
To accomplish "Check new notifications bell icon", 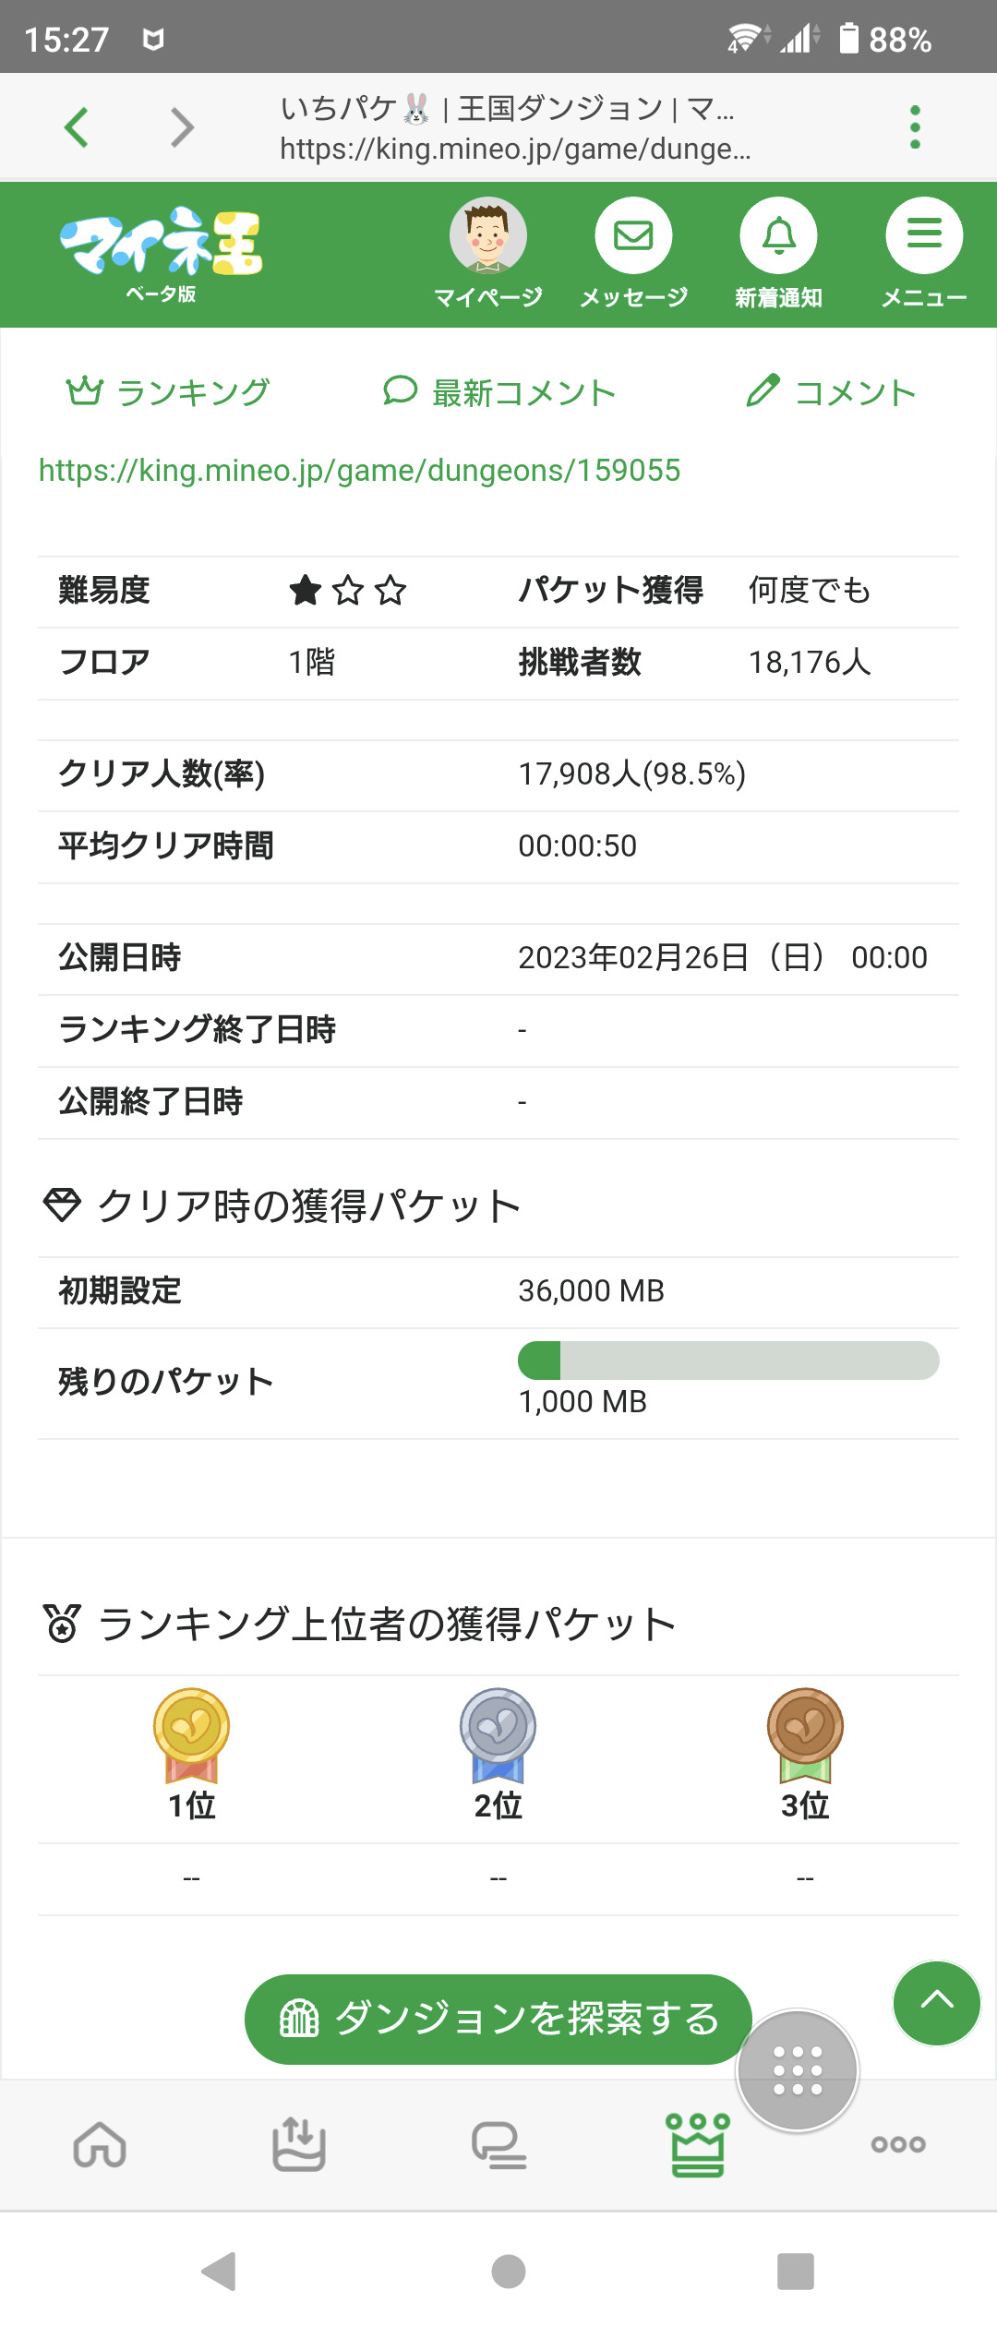I will pyautogui.click(x=778, y=236).
